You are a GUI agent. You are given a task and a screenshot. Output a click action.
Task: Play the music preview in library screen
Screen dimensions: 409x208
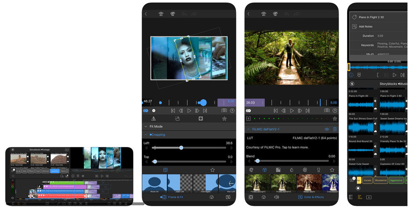coord(394,75)
